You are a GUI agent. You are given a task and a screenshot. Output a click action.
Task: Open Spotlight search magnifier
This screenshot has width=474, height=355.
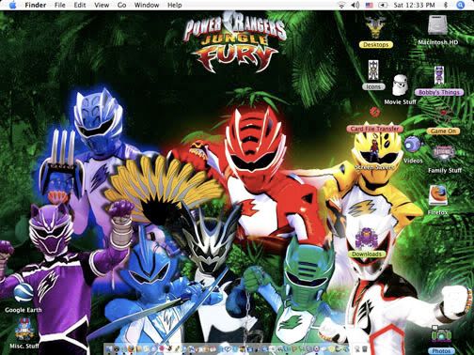[460, 5]
